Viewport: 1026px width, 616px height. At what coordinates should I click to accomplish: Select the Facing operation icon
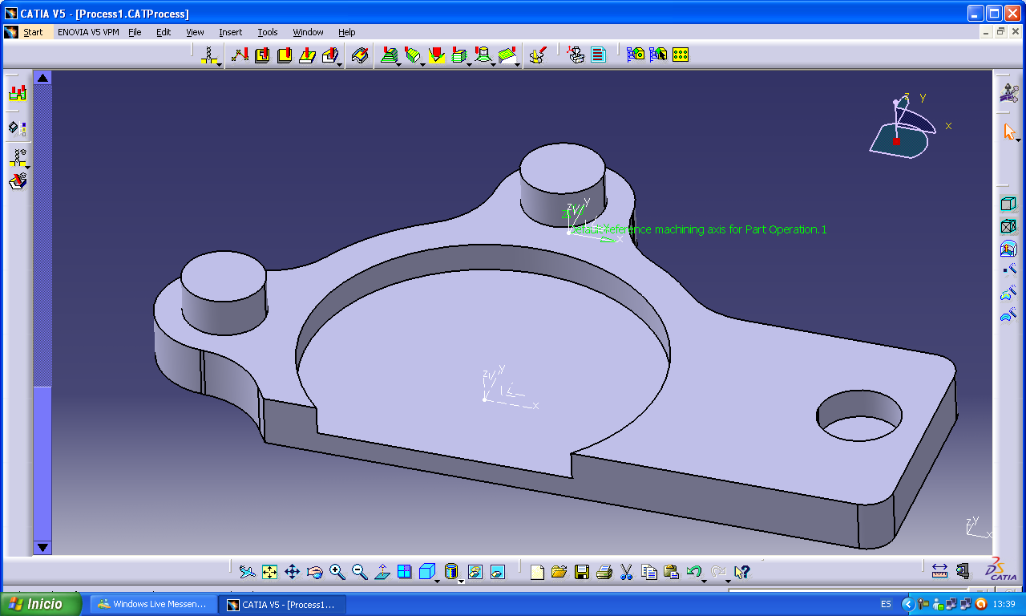[284, 55]
